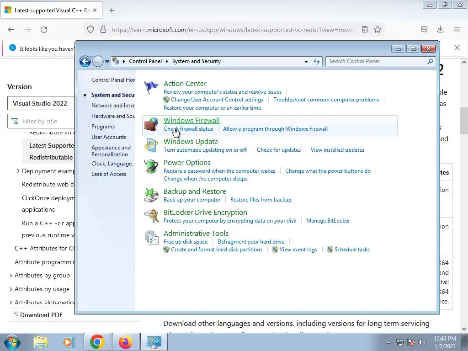468x351 pixels.
Task: Bookmark this page with the star
Action: [378, 29]
